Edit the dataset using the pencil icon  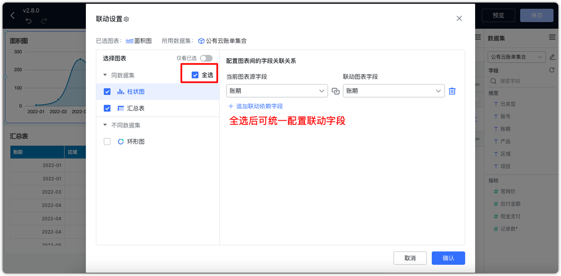(x=553, y=57)
